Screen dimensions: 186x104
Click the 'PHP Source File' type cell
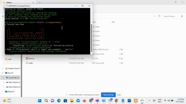pyautogui.click(x=98, y=63)
